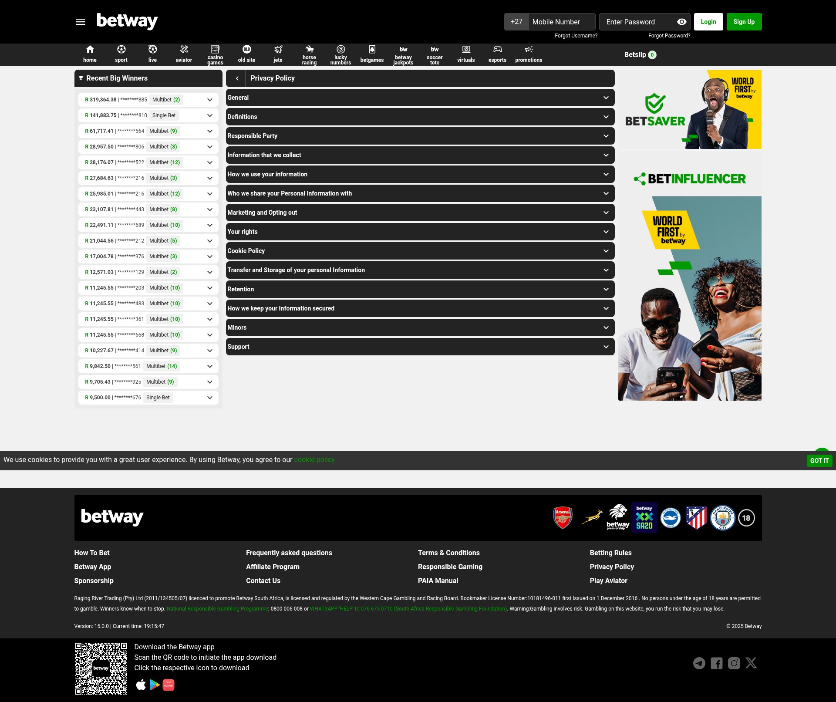Click the Betway logo in header

[x=127, y=21]
